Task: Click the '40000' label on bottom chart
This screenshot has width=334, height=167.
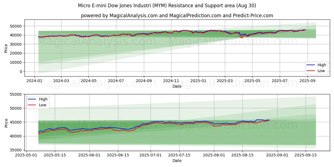Action: coord(16,136)
